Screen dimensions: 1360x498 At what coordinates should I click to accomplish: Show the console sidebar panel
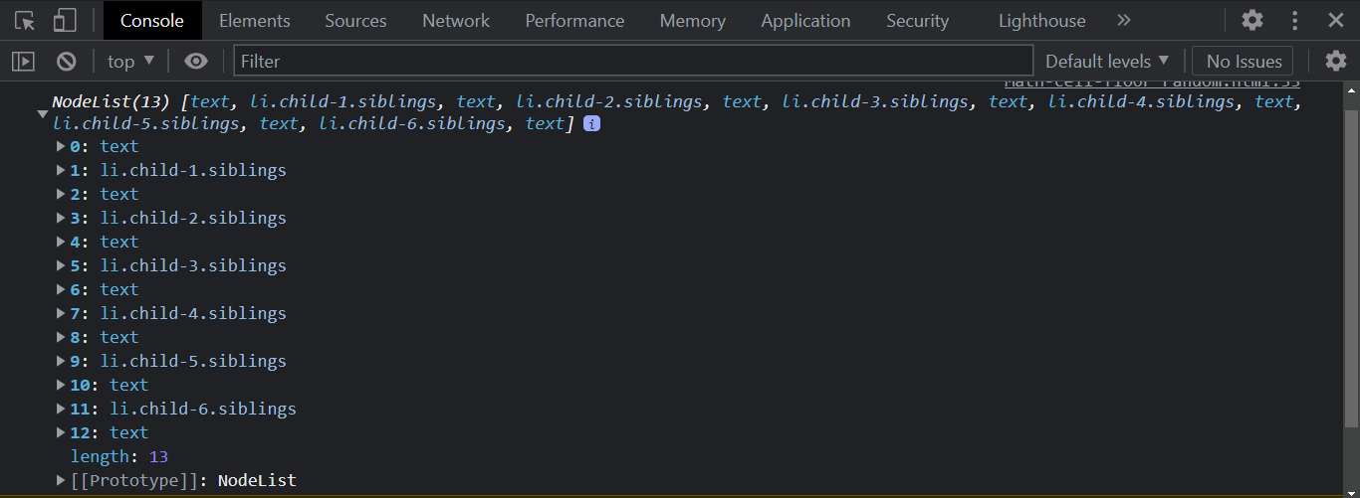pos(23,62)
